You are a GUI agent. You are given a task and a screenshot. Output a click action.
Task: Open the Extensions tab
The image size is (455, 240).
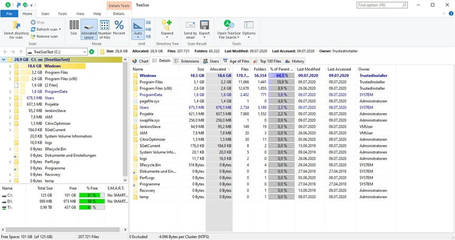[187, 61]
